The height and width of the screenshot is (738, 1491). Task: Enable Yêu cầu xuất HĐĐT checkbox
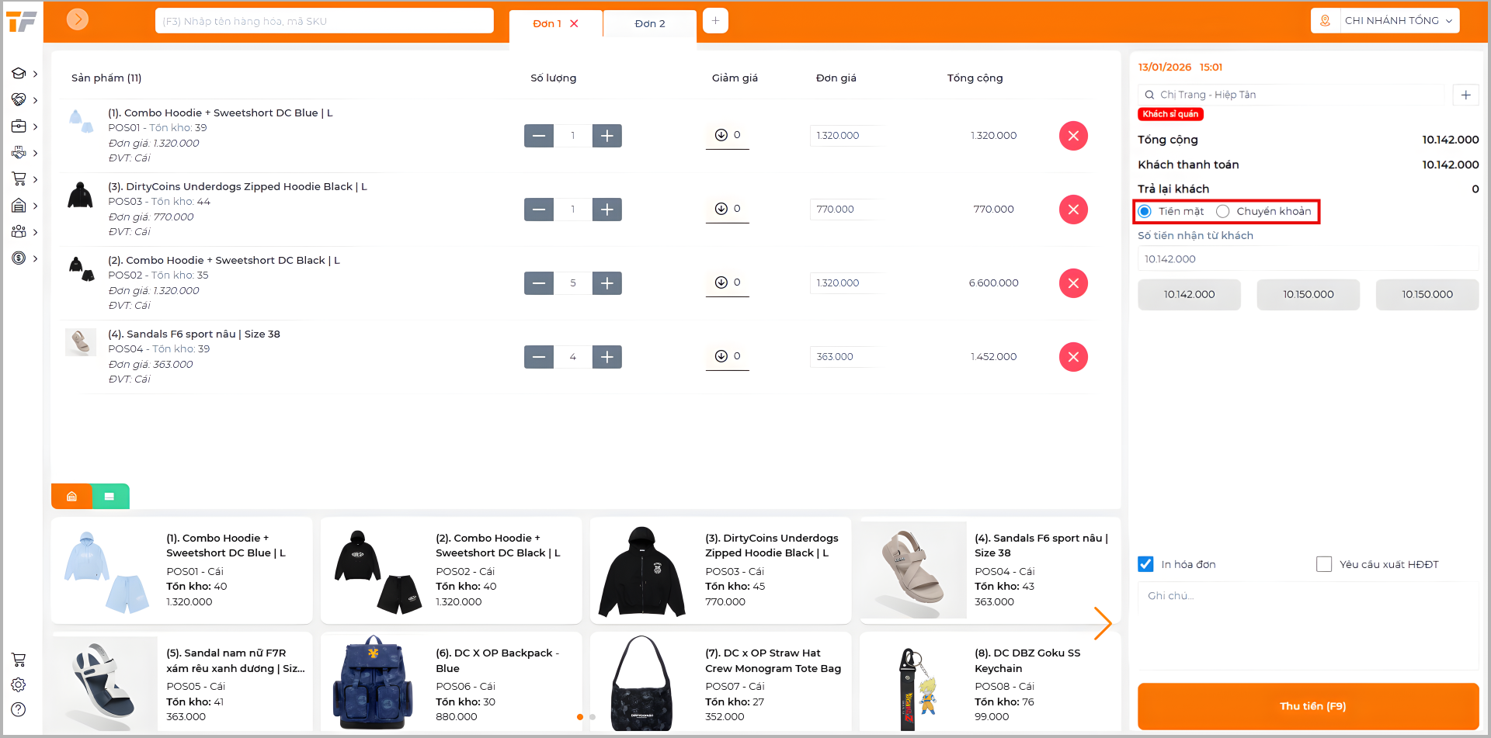coord(1324,564)
